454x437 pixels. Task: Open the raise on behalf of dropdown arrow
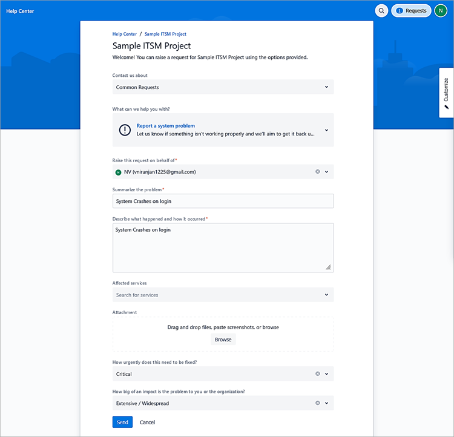[327, 172]
